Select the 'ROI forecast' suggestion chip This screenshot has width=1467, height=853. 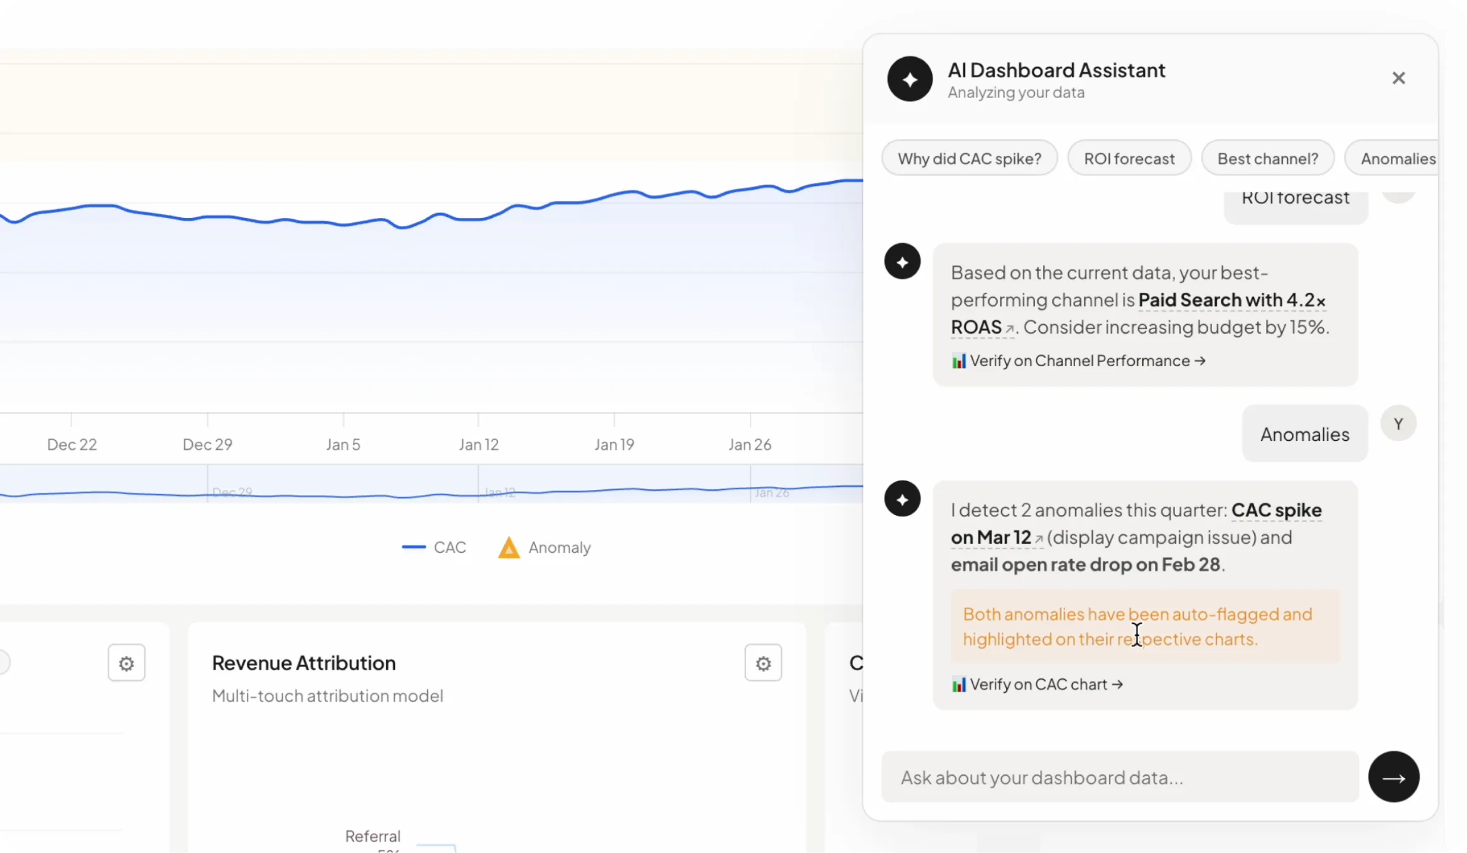[1129, 158]
